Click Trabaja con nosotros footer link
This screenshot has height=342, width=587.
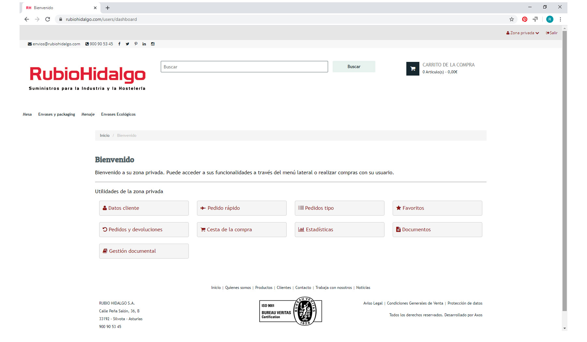click(334, 288)
